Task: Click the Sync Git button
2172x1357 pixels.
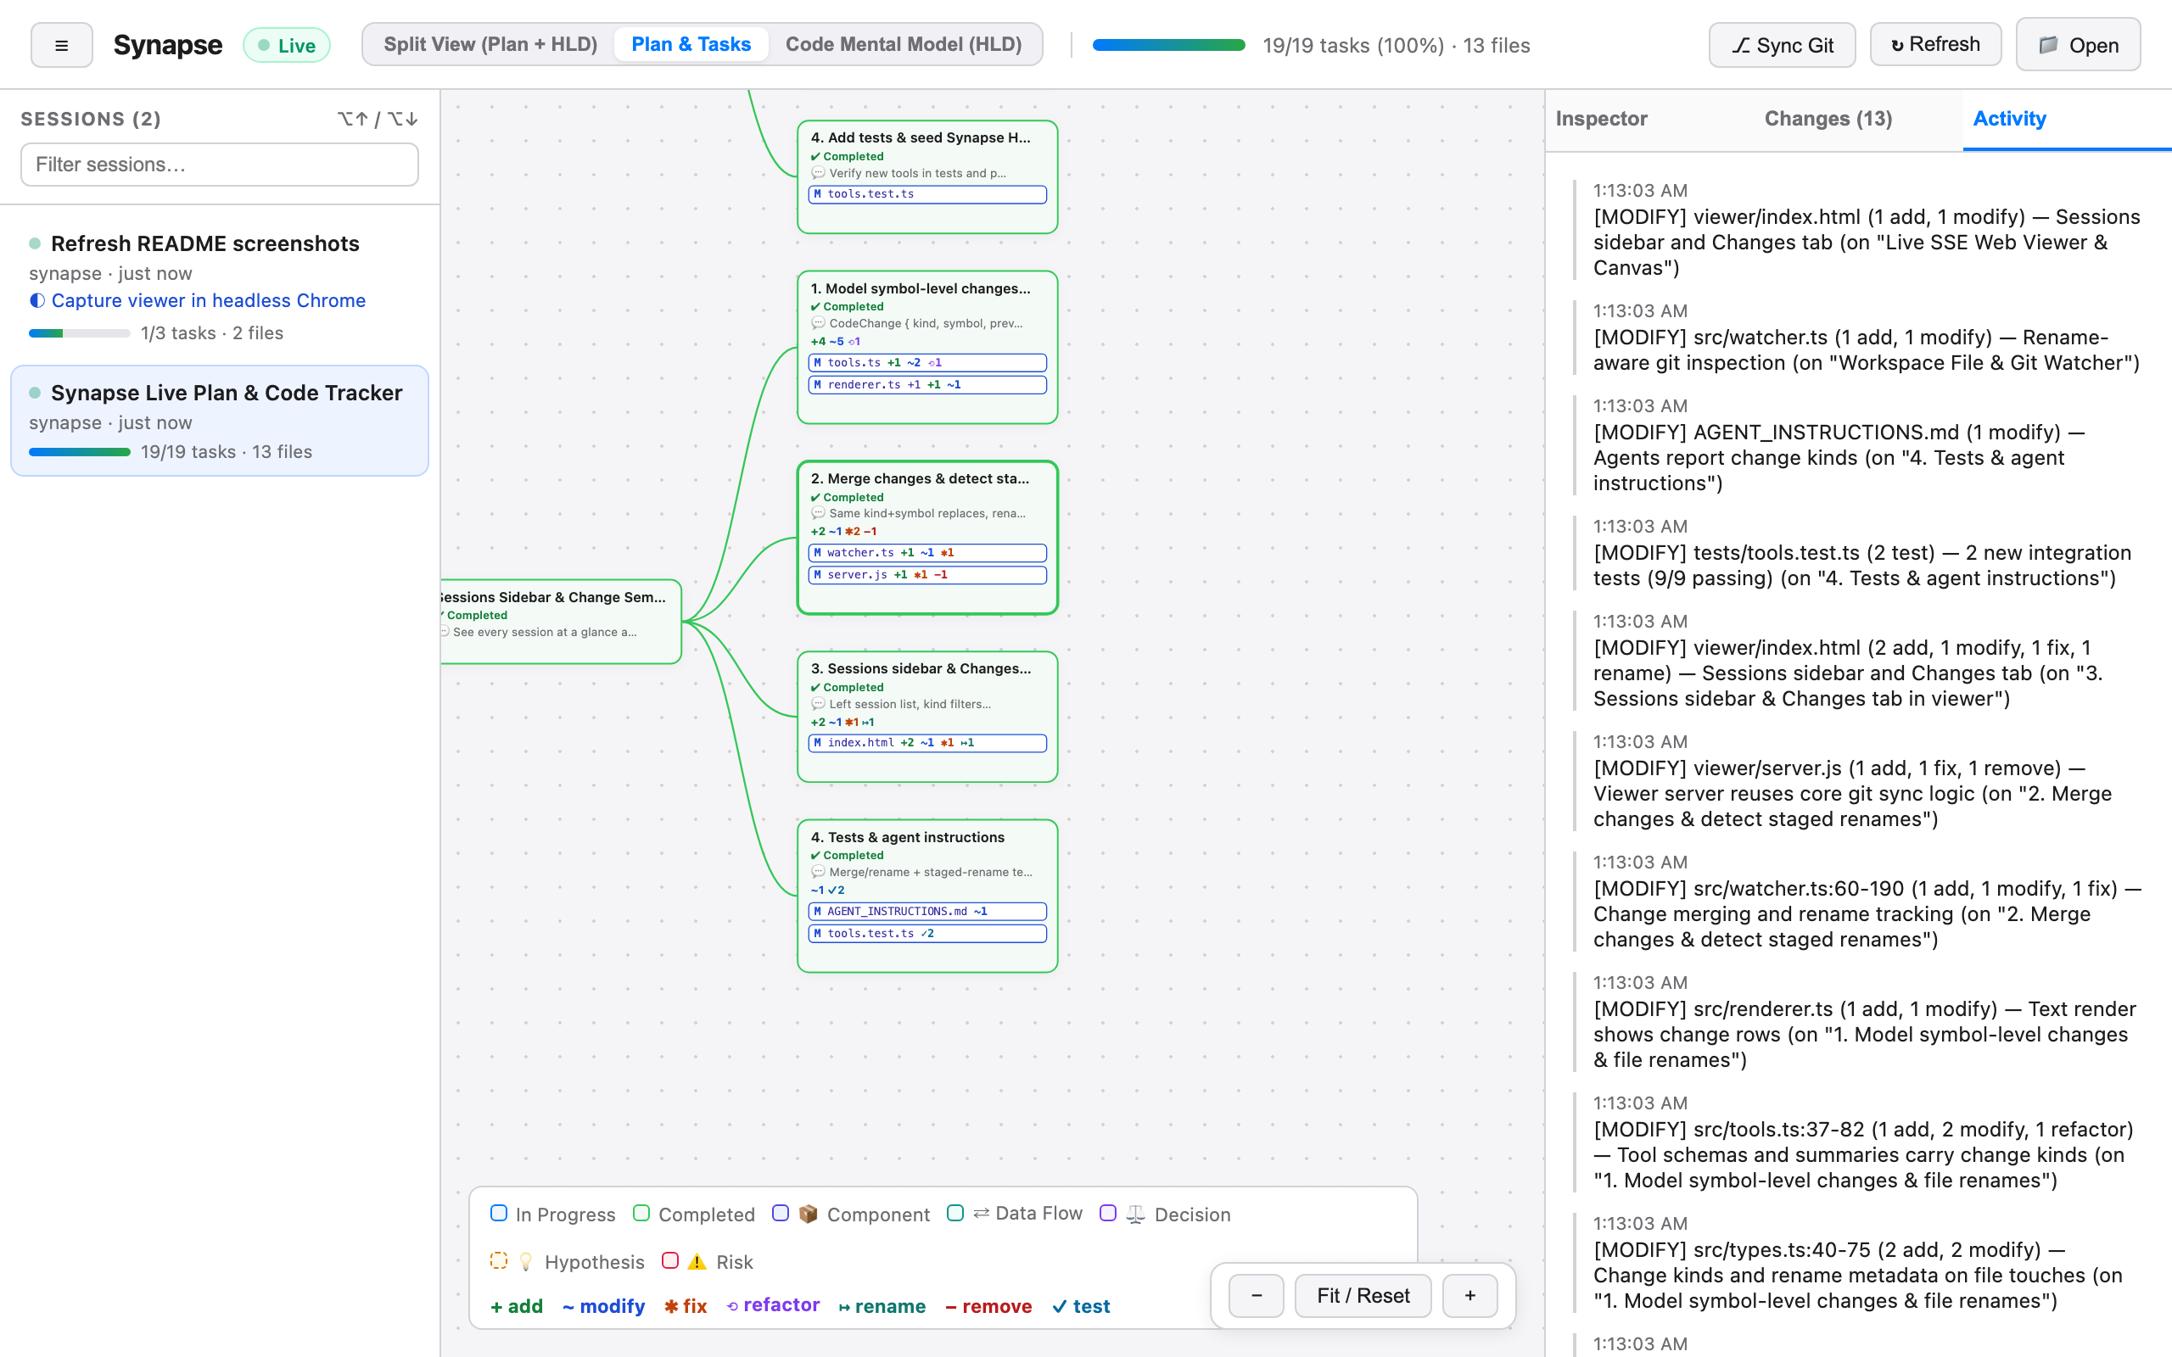Action: [x=1782, y=45]
